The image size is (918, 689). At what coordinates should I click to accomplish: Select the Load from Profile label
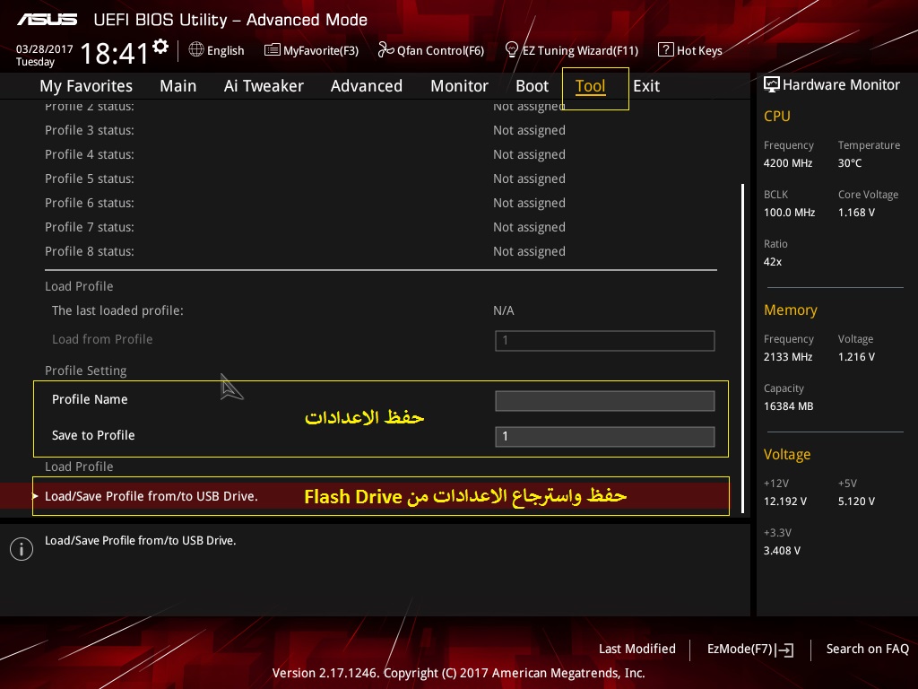pos(102,339)
